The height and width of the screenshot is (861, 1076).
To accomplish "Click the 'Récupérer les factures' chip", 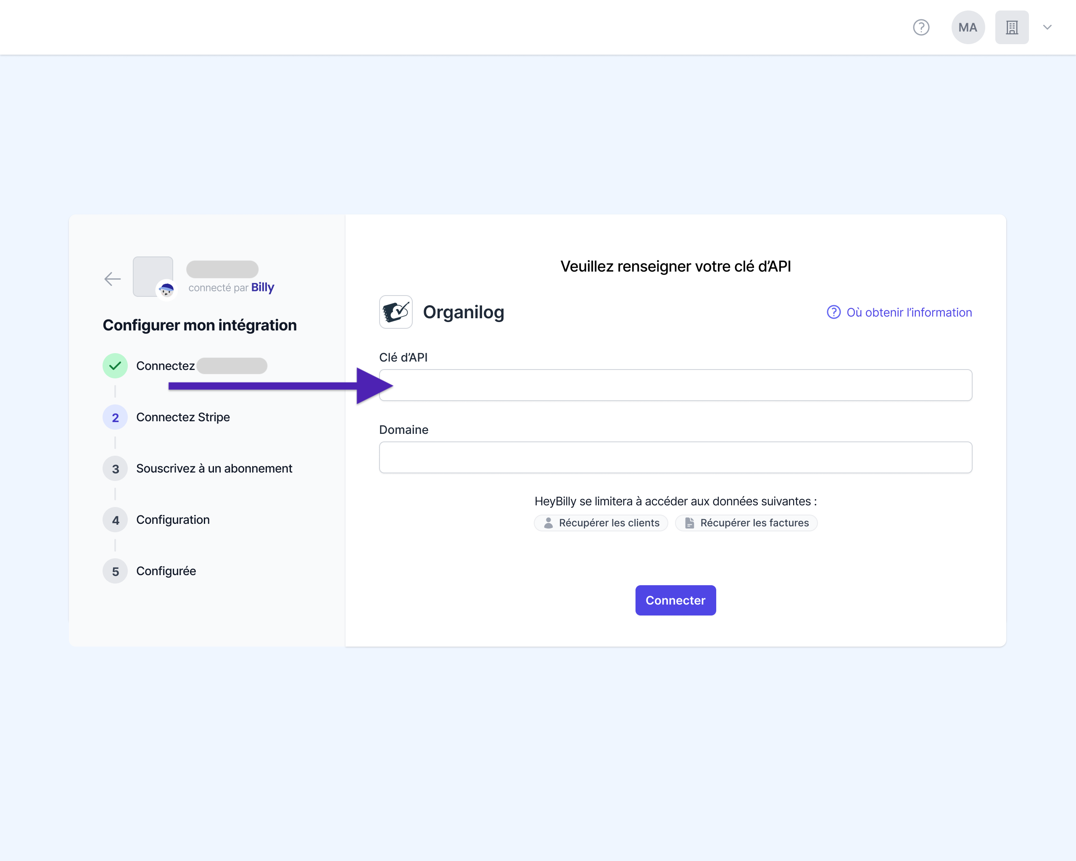I will (x=746, y=523).
